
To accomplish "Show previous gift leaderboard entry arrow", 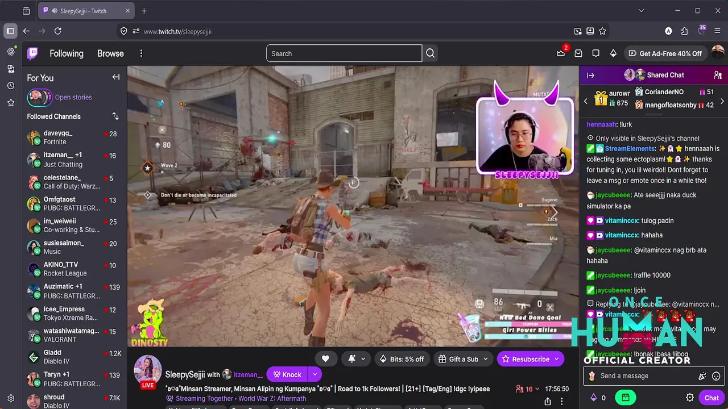I will 586,101.
